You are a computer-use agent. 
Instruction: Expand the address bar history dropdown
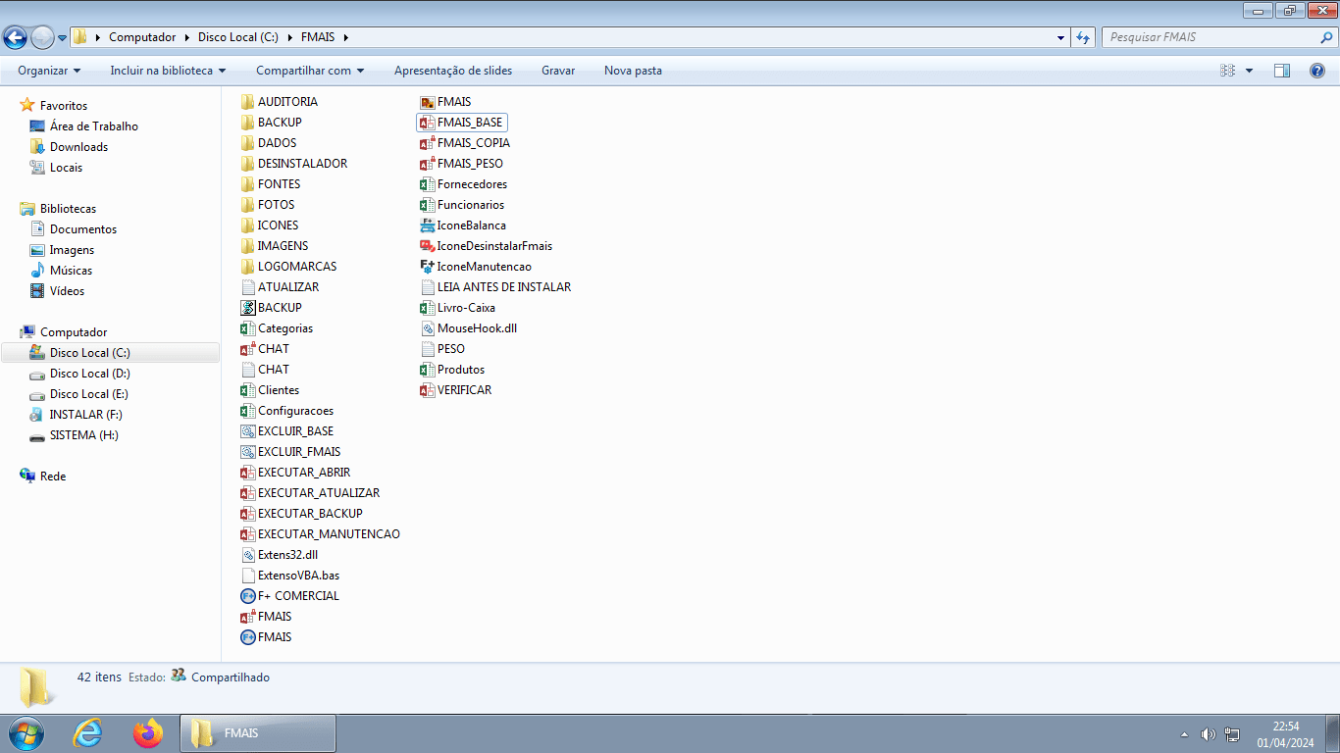[1061, 37]
